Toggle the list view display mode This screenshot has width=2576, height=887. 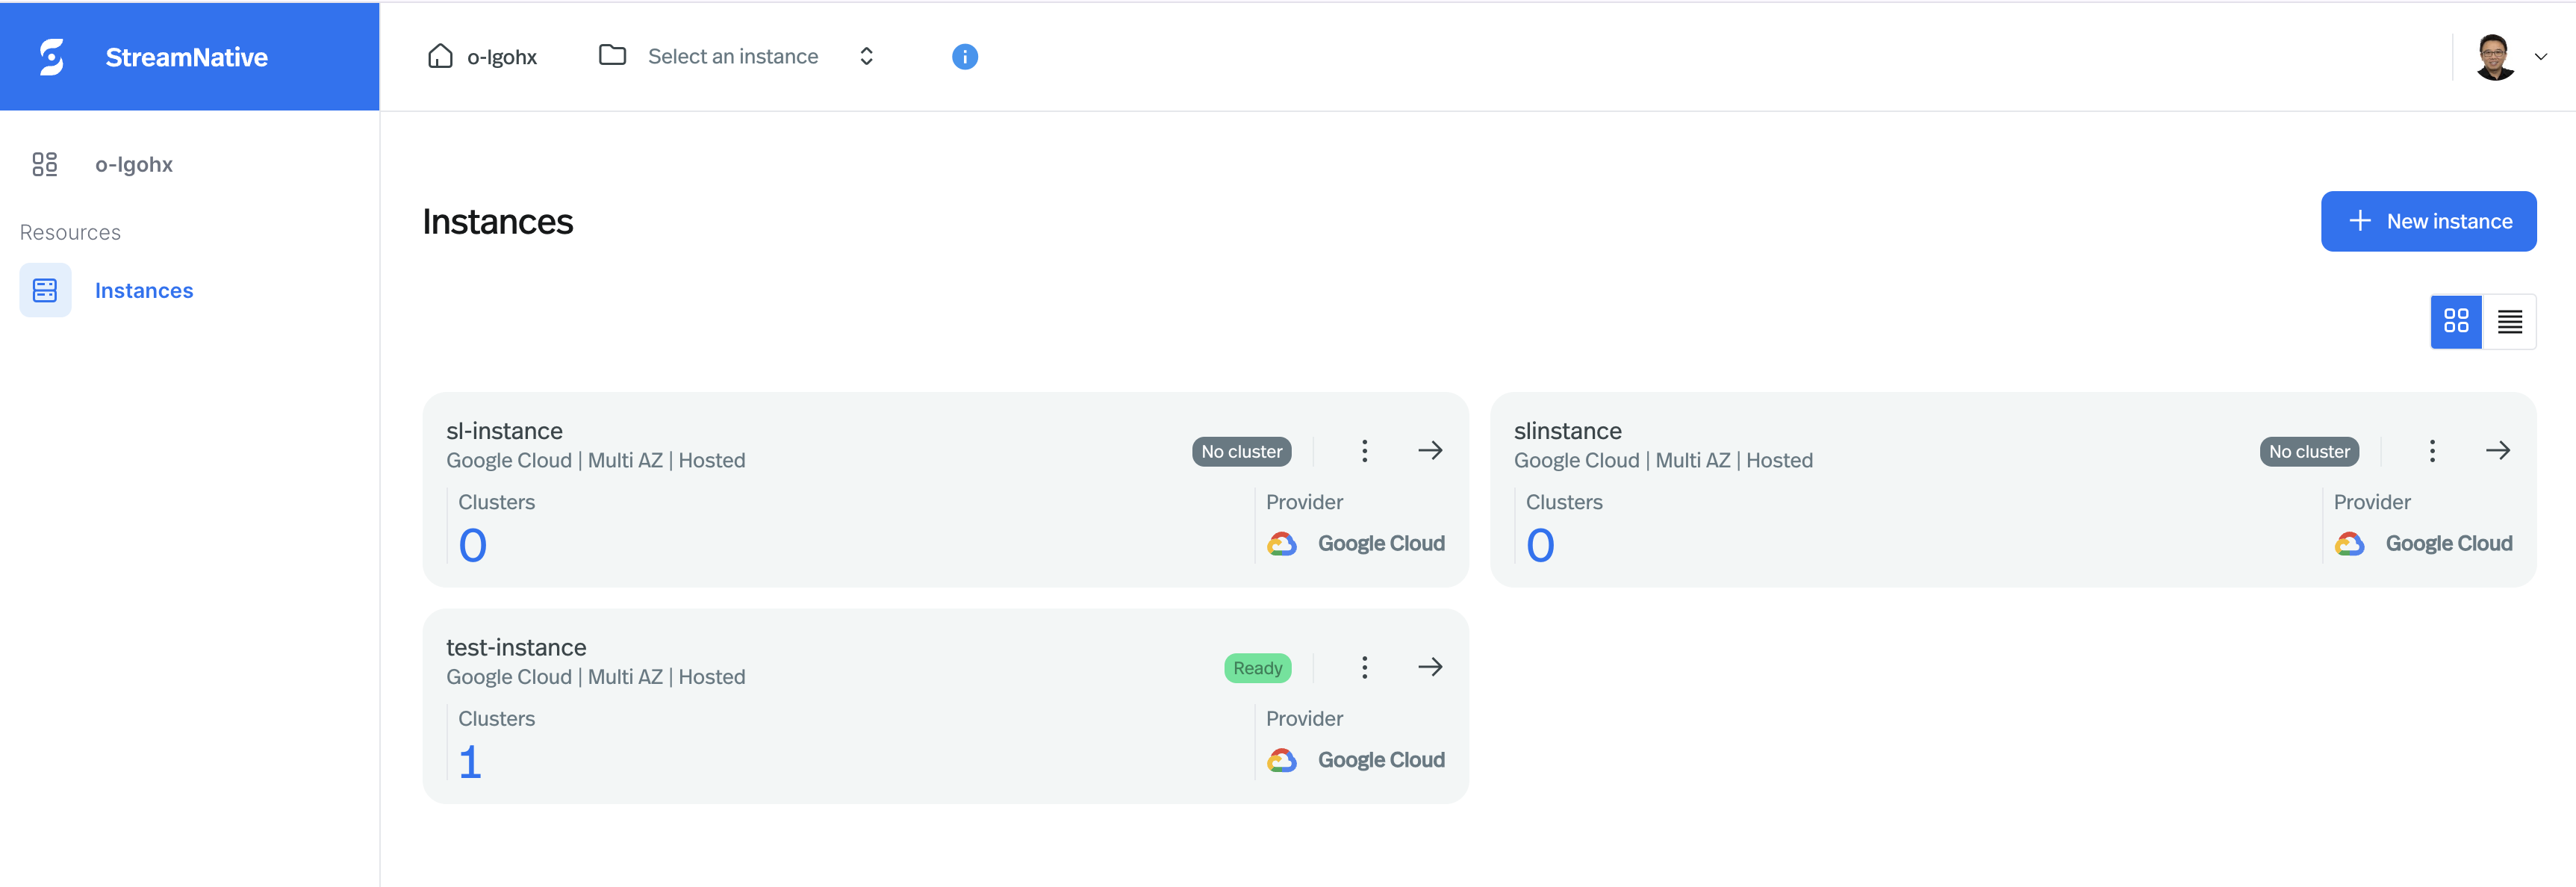click(x=2510, y=322)
